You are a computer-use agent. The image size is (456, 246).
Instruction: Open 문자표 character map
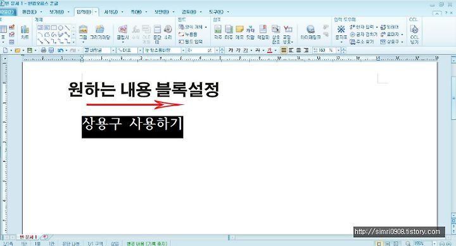(x=341, y=34)
